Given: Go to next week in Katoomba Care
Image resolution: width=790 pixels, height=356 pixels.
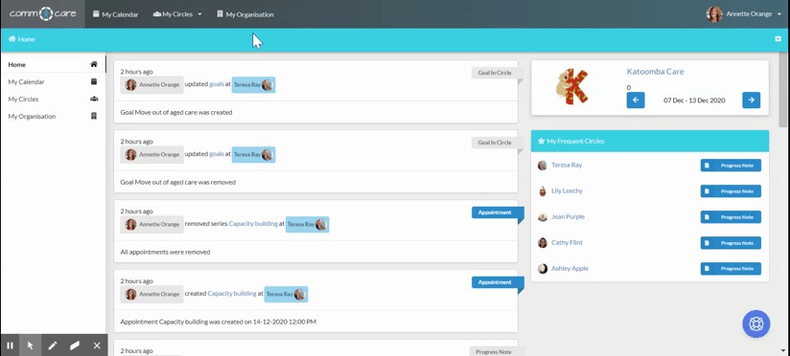Looking at the screenshot, I should point(752,100).
